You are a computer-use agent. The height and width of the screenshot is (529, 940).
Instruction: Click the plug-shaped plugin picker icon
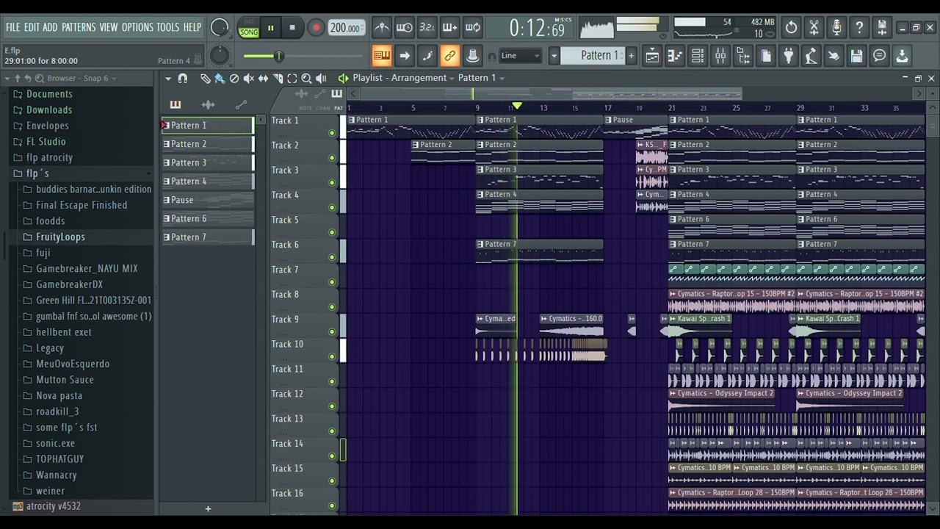788,56
